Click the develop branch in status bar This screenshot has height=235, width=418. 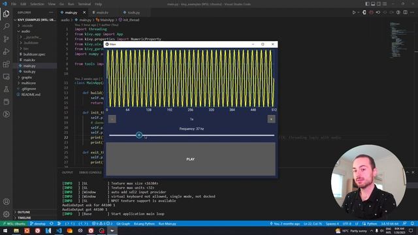point(38,223)
